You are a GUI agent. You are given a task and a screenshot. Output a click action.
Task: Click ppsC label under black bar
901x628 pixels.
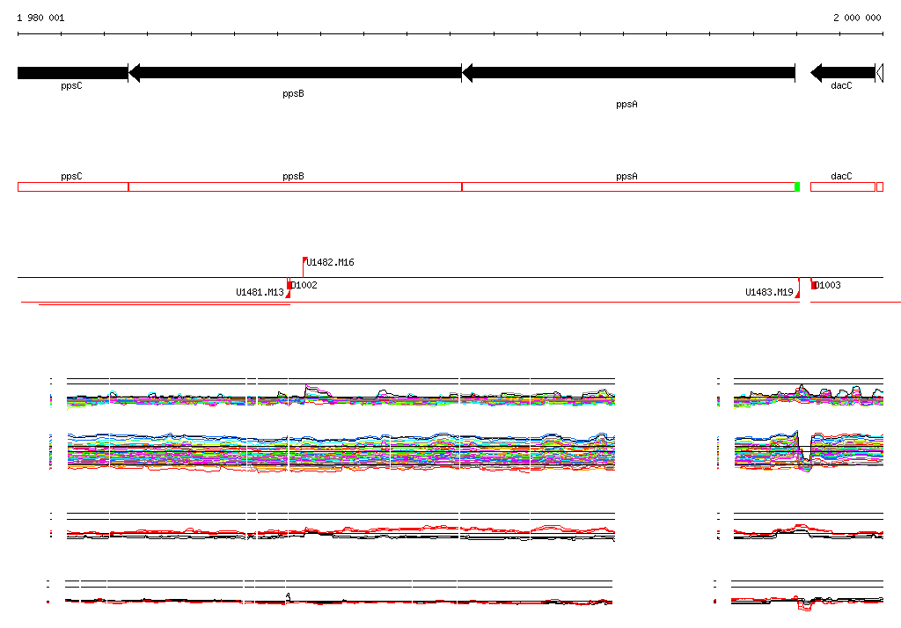(x=71, y=85)
